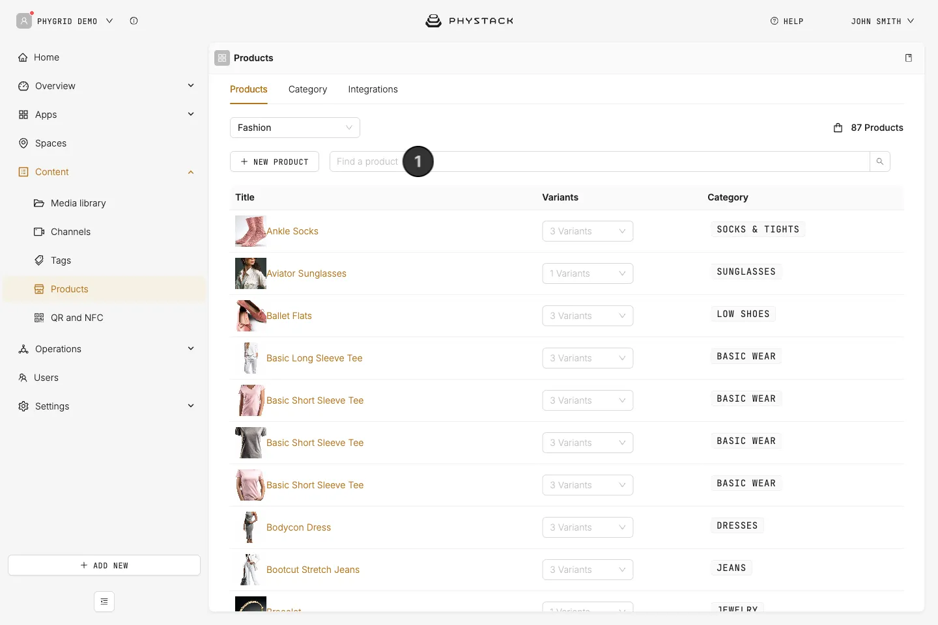Expand the Ballet Flats variants dropdown

tap(588, 316)
